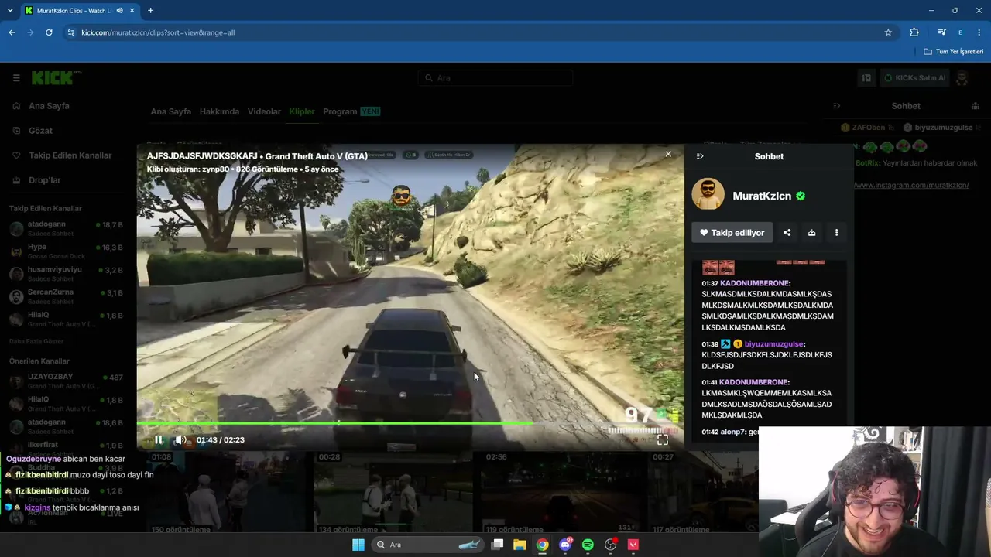Go to the Kick logo home
The image size is (991, 557).
point(56,77)
